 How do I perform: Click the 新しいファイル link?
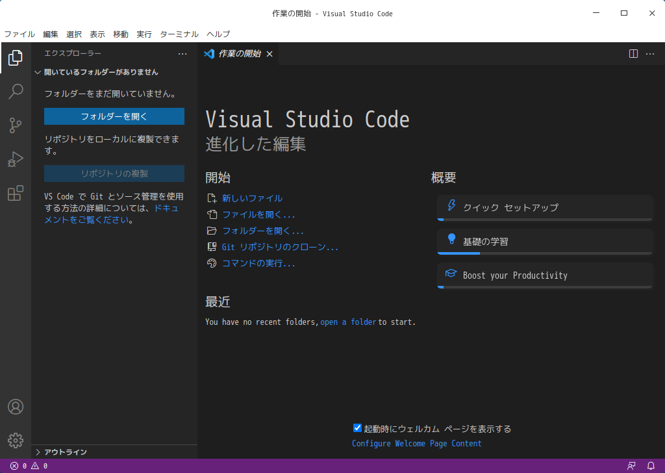(x=253, y=198)
